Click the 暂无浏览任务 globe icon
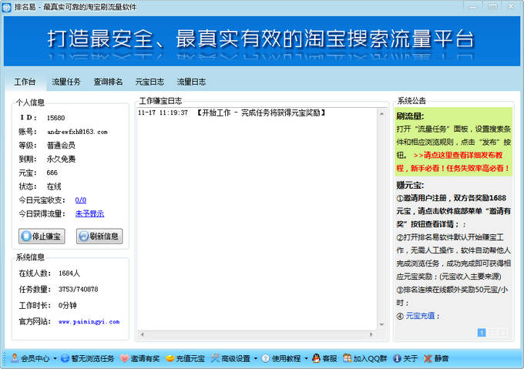Viewport: 524px width, 369px height. (65, 358)
